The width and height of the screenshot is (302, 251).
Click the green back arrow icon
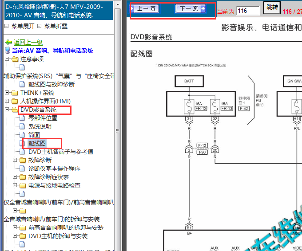(x=9, y=42)
